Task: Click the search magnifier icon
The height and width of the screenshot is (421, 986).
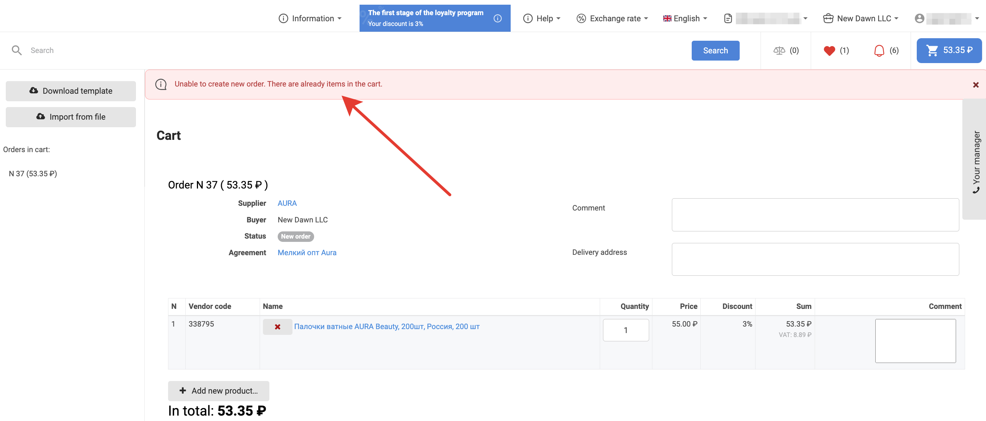Action: pyautogui.click(x=17, y=50)
